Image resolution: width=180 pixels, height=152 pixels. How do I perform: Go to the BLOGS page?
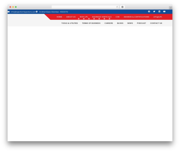(x=120, y=23)
